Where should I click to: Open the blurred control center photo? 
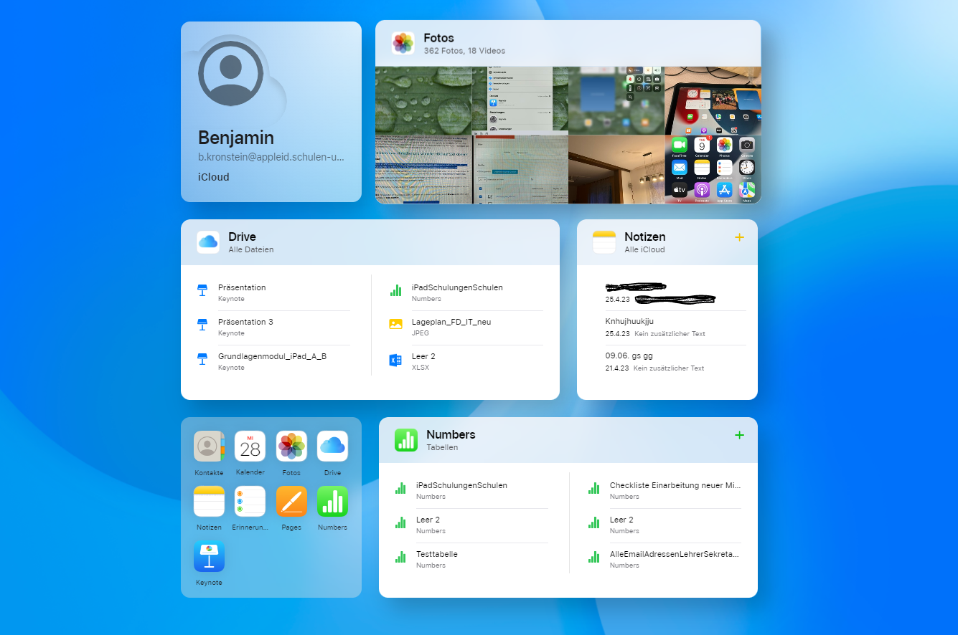click(616, 100)
